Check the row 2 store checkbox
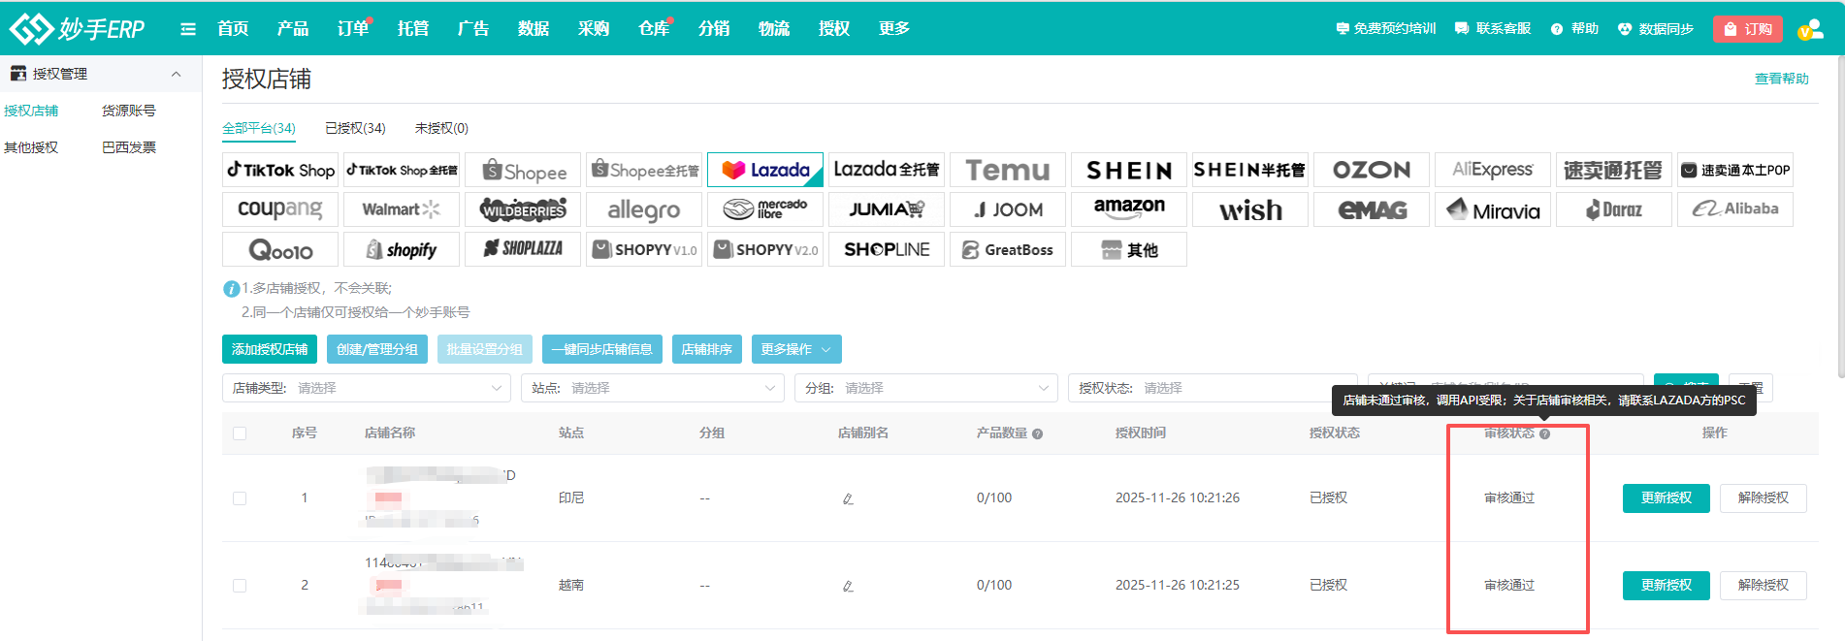Image resolution: width=1845 pixels, height=641 pixels. point(240,586)
